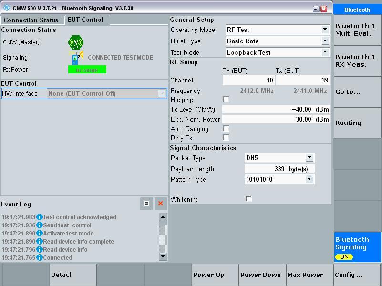Click the Send test_control log entry
This screenshot has width=382, height=286.
(67, 225)
